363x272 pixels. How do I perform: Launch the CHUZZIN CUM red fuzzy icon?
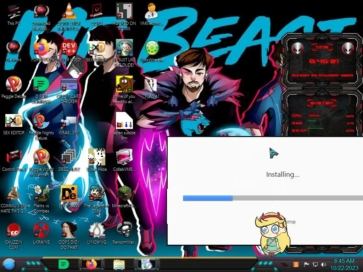pyautogui.click(x=14, y=230)
